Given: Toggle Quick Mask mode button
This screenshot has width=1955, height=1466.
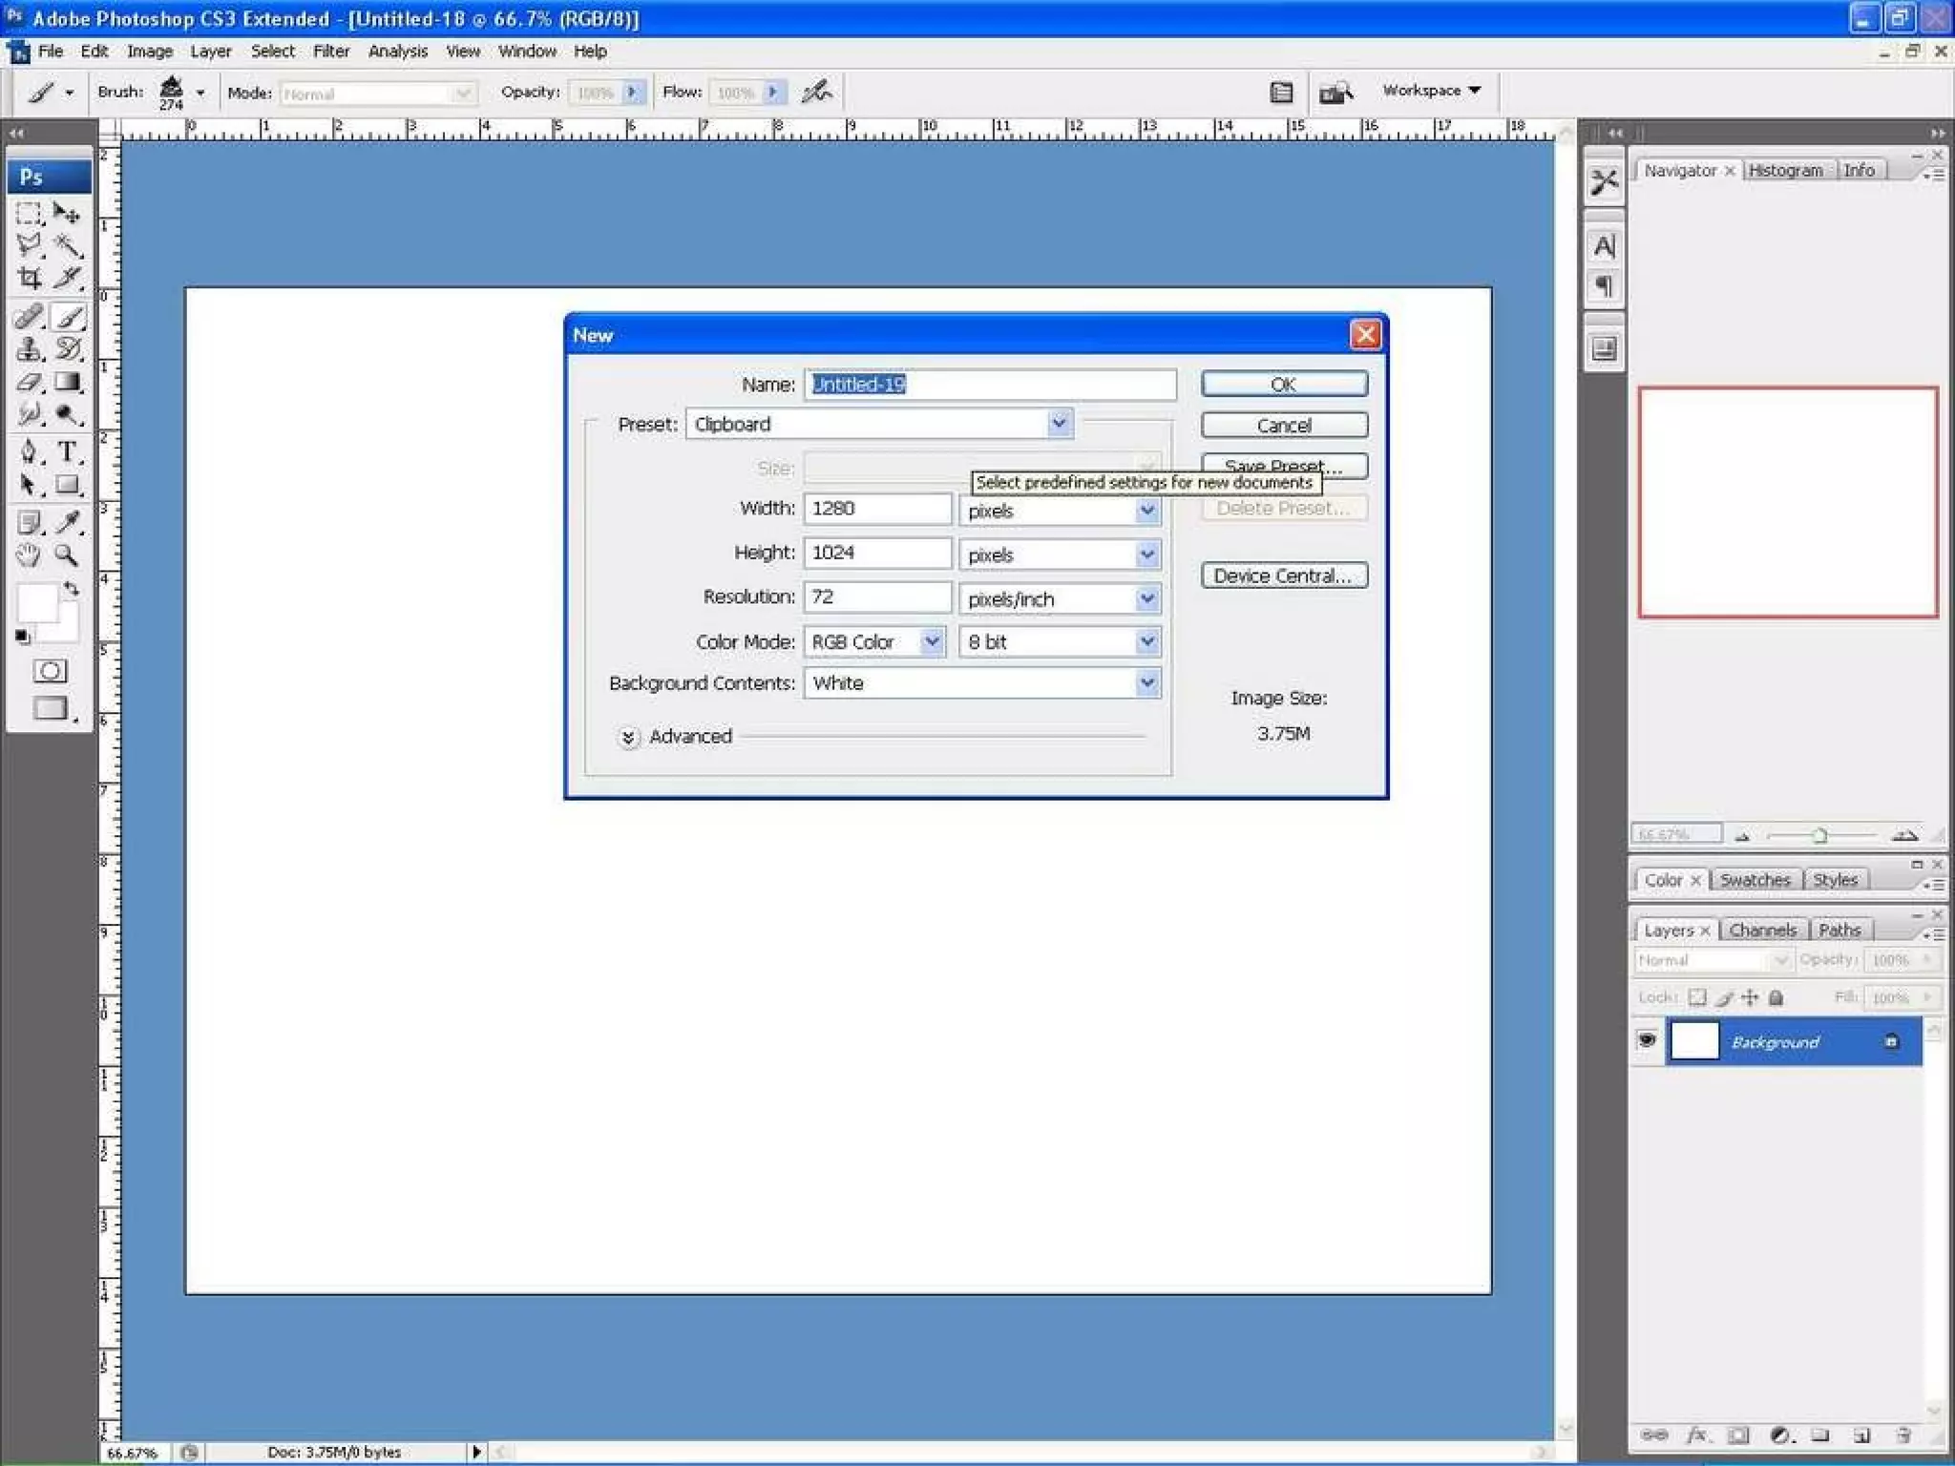Looking at the screenshot, I should click(x=50, y=671).
